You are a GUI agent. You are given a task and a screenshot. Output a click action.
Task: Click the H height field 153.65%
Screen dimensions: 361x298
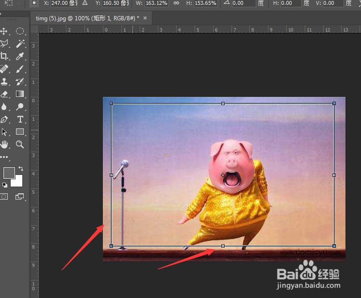(206, 3)
